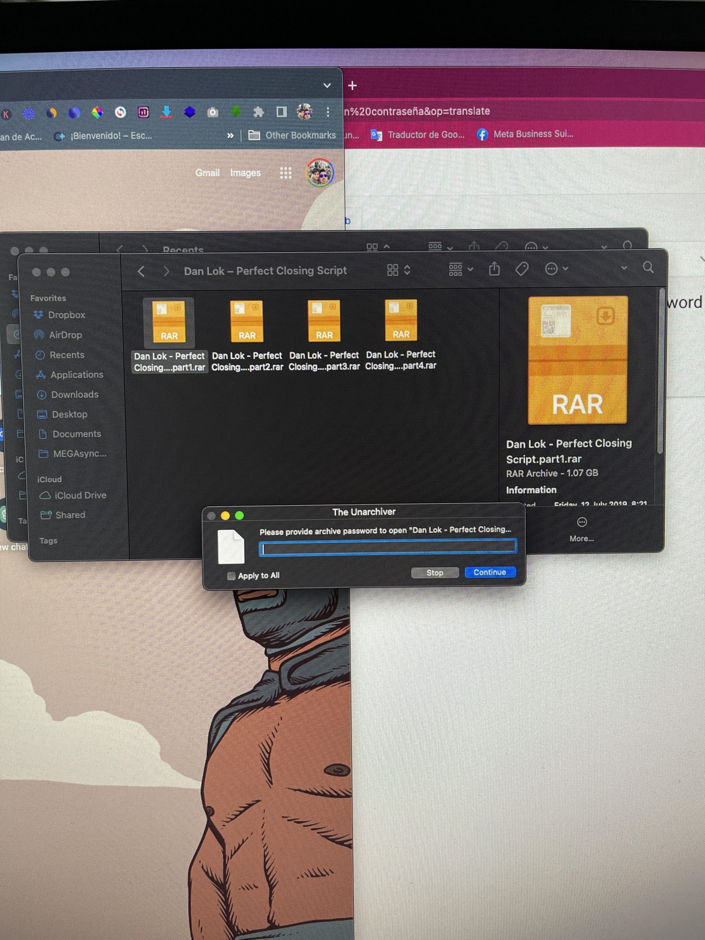Enable the Apply to All checkbox

(231, 576)
